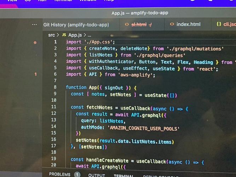Open the breadcrumb ellipsis symbol segment
This screenshot has width=236, height=177.
click(90, 35)
